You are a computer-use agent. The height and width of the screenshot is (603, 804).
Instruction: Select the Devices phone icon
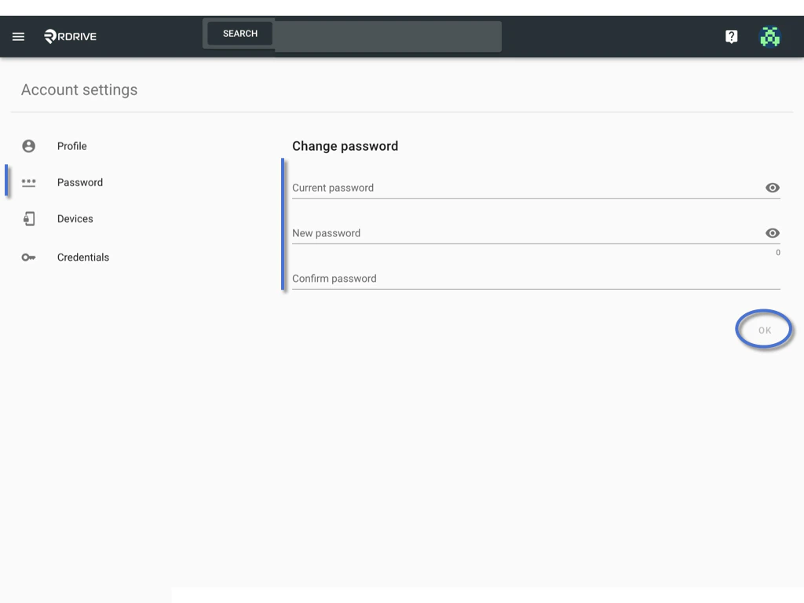tap(29, 218)
